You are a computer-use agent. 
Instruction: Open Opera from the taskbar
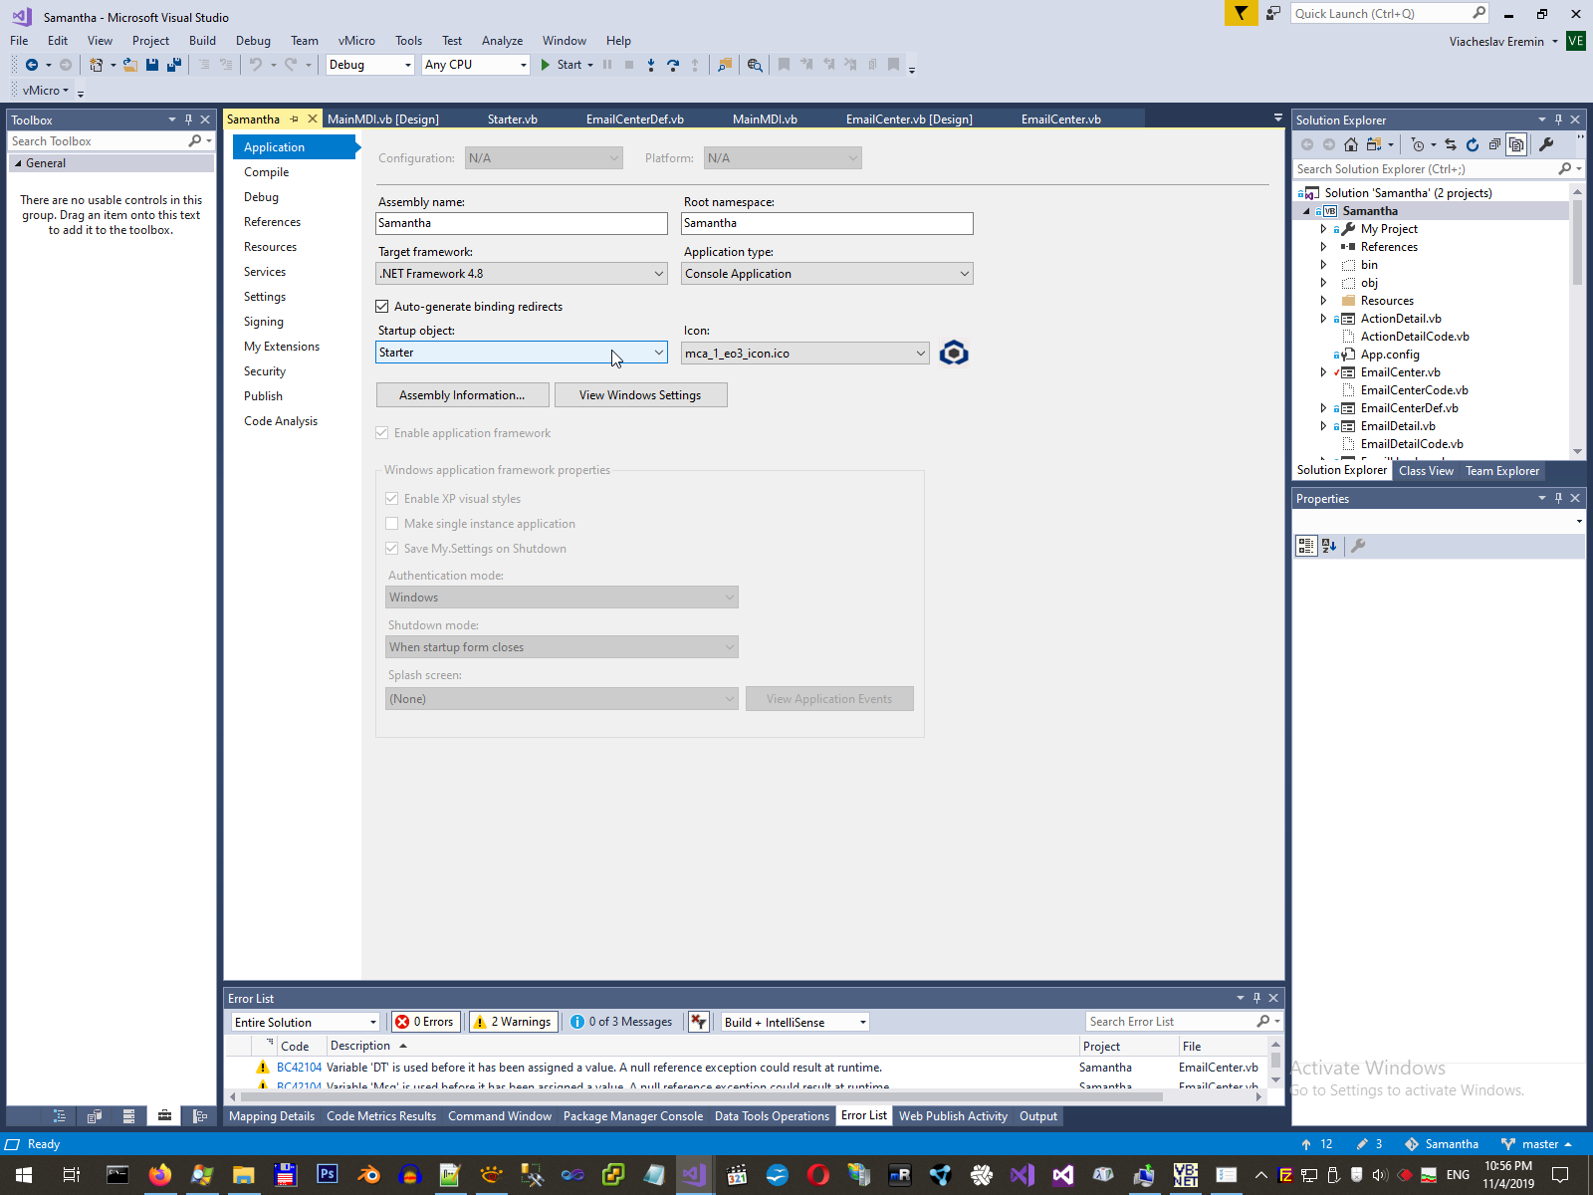[818, 1175]
